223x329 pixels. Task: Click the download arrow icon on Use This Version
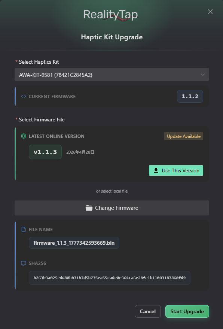[x=156, y=170]
